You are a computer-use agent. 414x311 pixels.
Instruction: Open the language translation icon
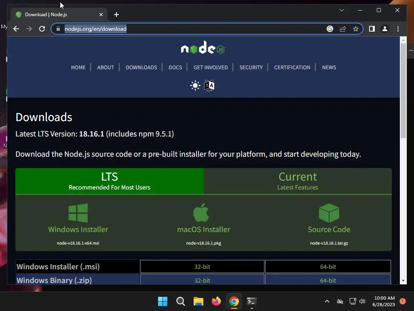209,85
